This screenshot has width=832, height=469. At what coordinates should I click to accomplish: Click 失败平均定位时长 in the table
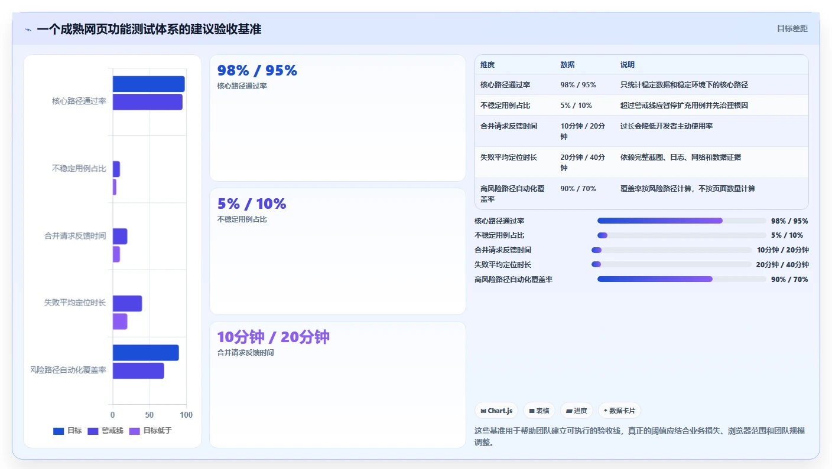pos(509,158)
